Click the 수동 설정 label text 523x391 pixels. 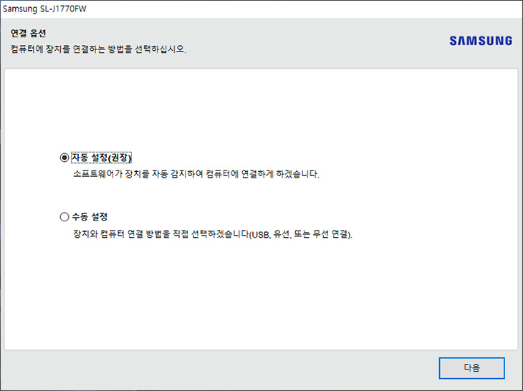click(x=90, y=217)
